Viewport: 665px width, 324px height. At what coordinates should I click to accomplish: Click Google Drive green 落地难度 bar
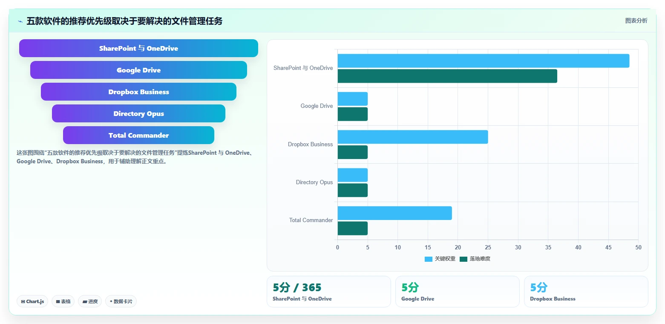click(353, 114)
